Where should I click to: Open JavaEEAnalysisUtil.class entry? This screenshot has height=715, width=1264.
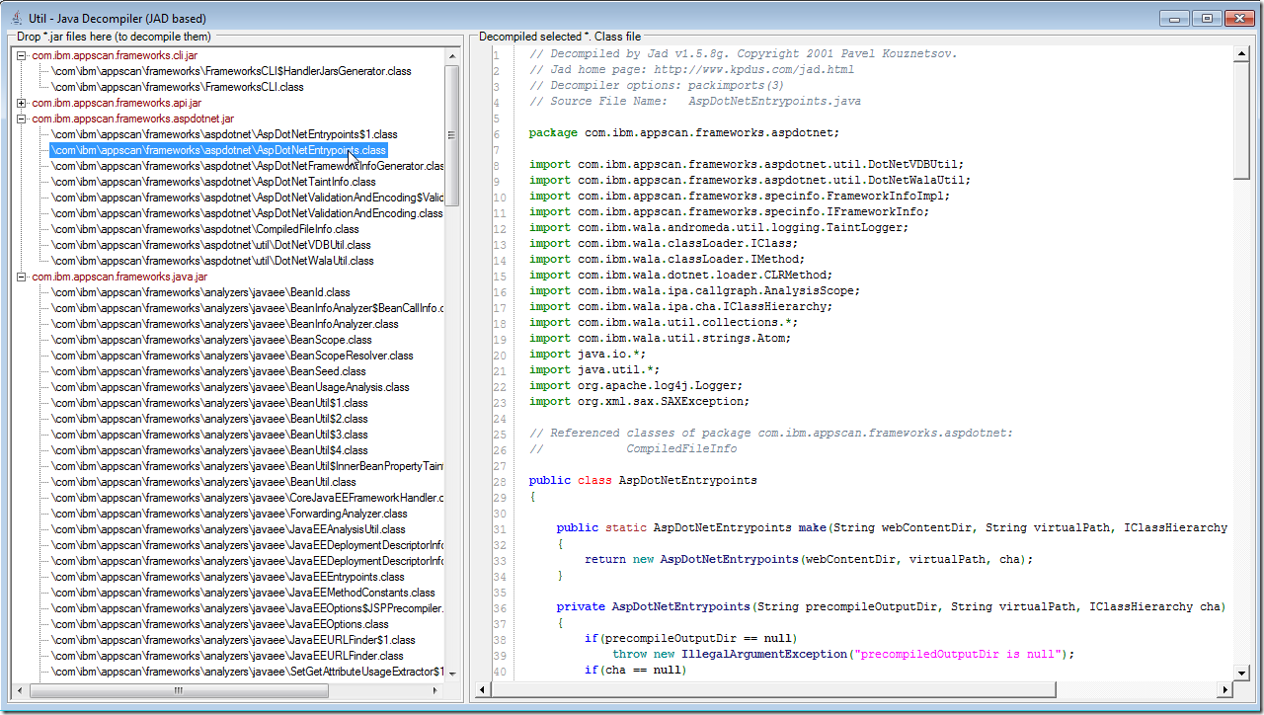[x=228, y=529]
